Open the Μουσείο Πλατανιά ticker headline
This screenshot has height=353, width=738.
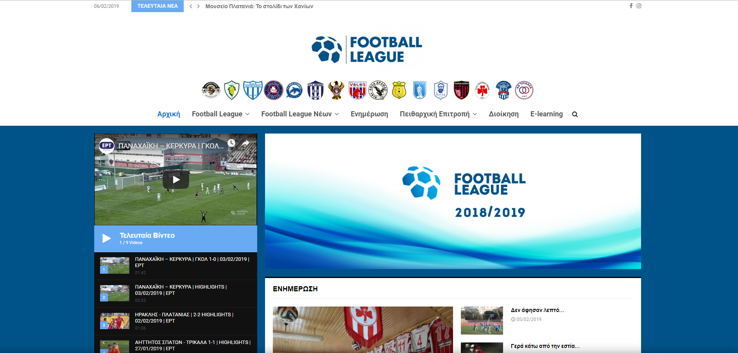click(x=259, y=6)
